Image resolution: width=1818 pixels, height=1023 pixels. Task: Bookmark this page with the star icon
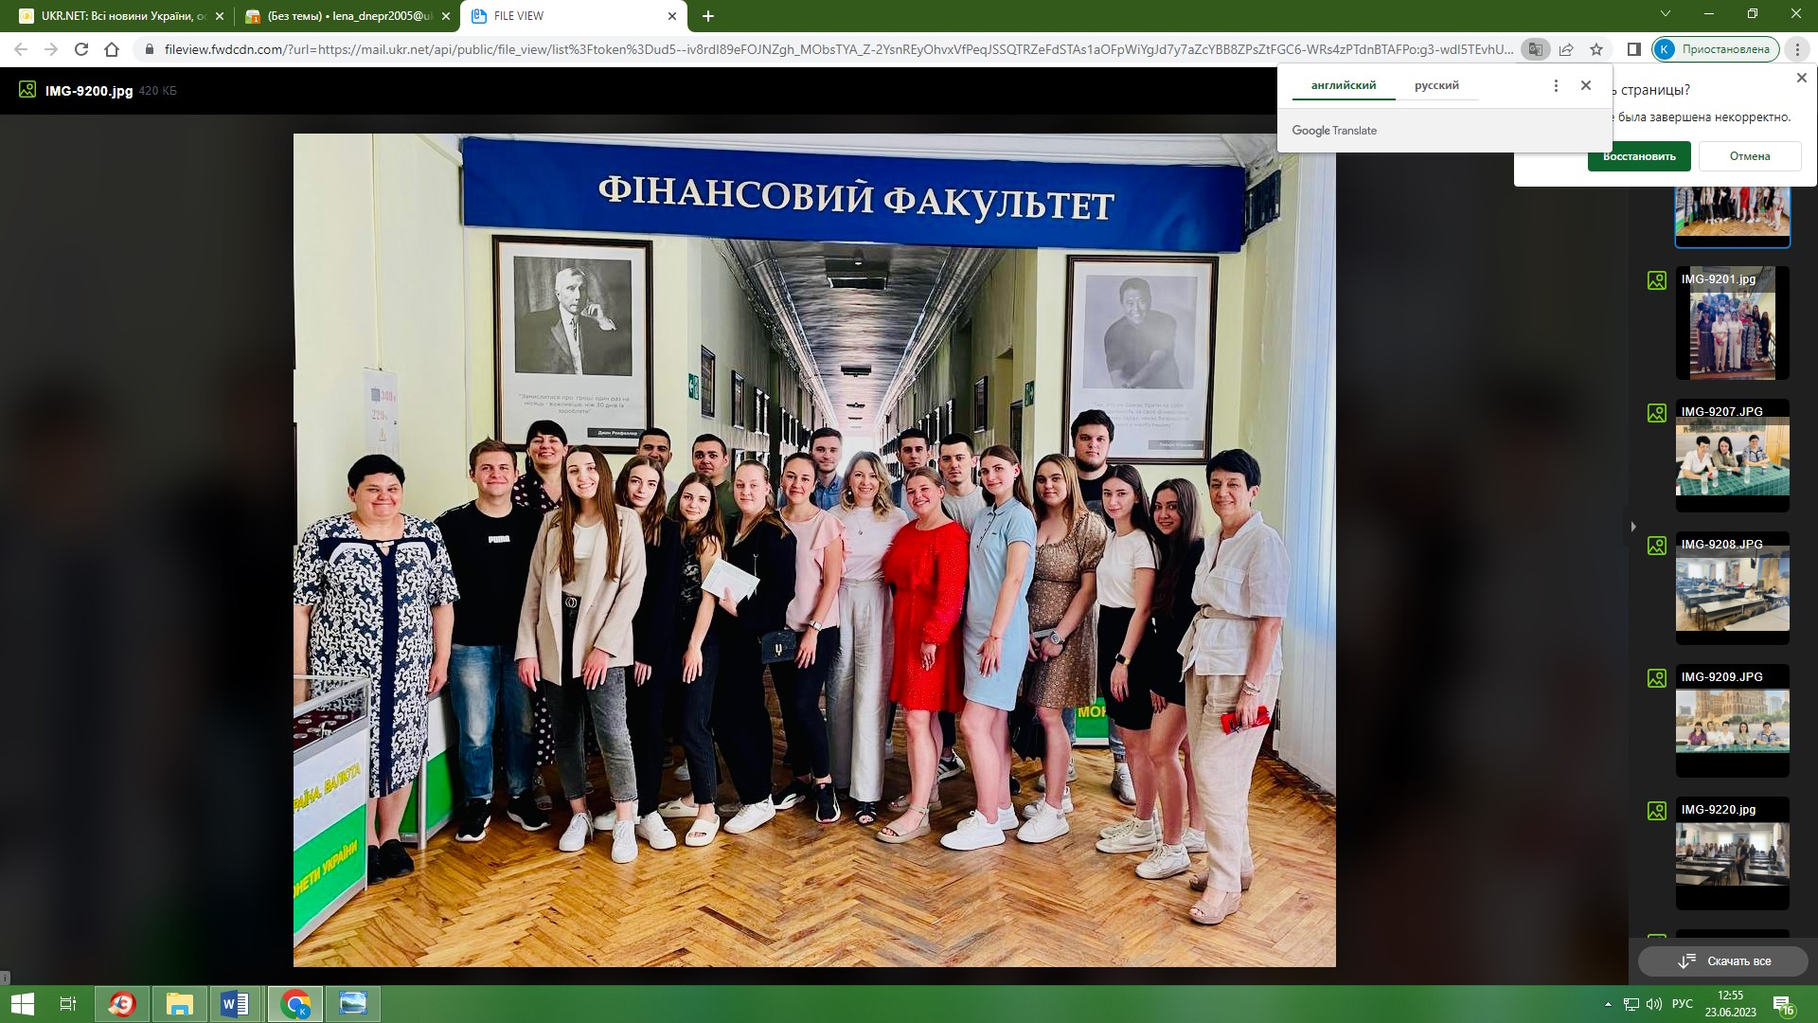(1596, 49)
